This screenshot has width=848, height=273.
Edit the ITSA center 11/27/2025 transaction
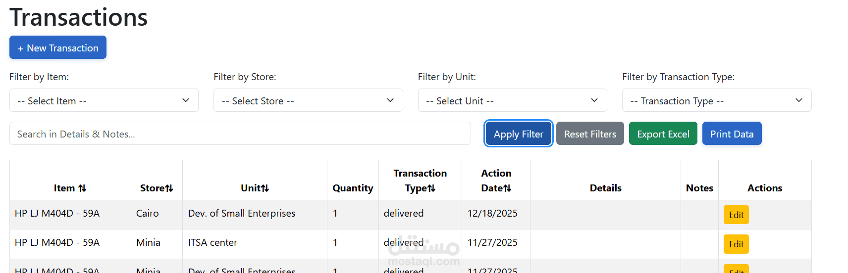point(736,244)
